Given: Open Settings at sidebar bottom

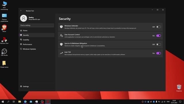Looking at the screenshot, I should pos(37,86).
